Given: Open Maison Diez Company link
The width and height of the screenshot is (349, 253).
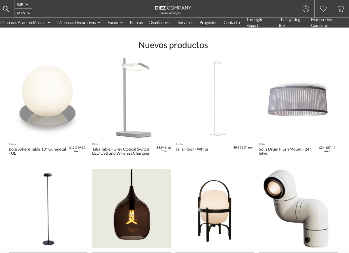Looking at the screenshot, I should coord(322,22).
